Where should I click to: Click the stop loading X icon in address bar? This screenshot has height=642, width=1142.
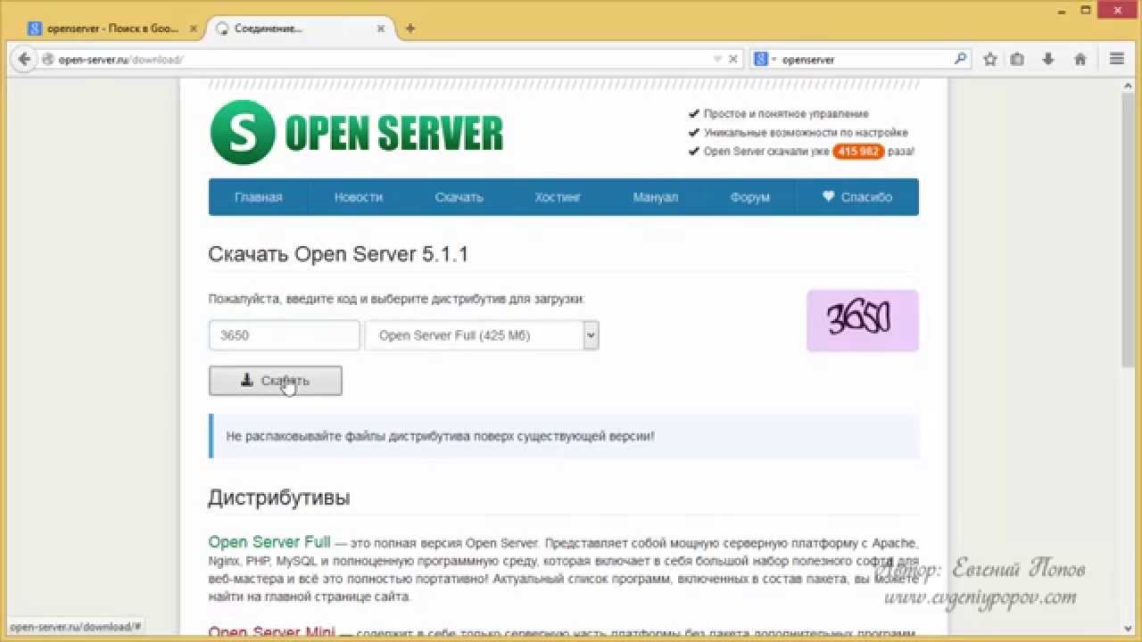click(x=733, y=60)
